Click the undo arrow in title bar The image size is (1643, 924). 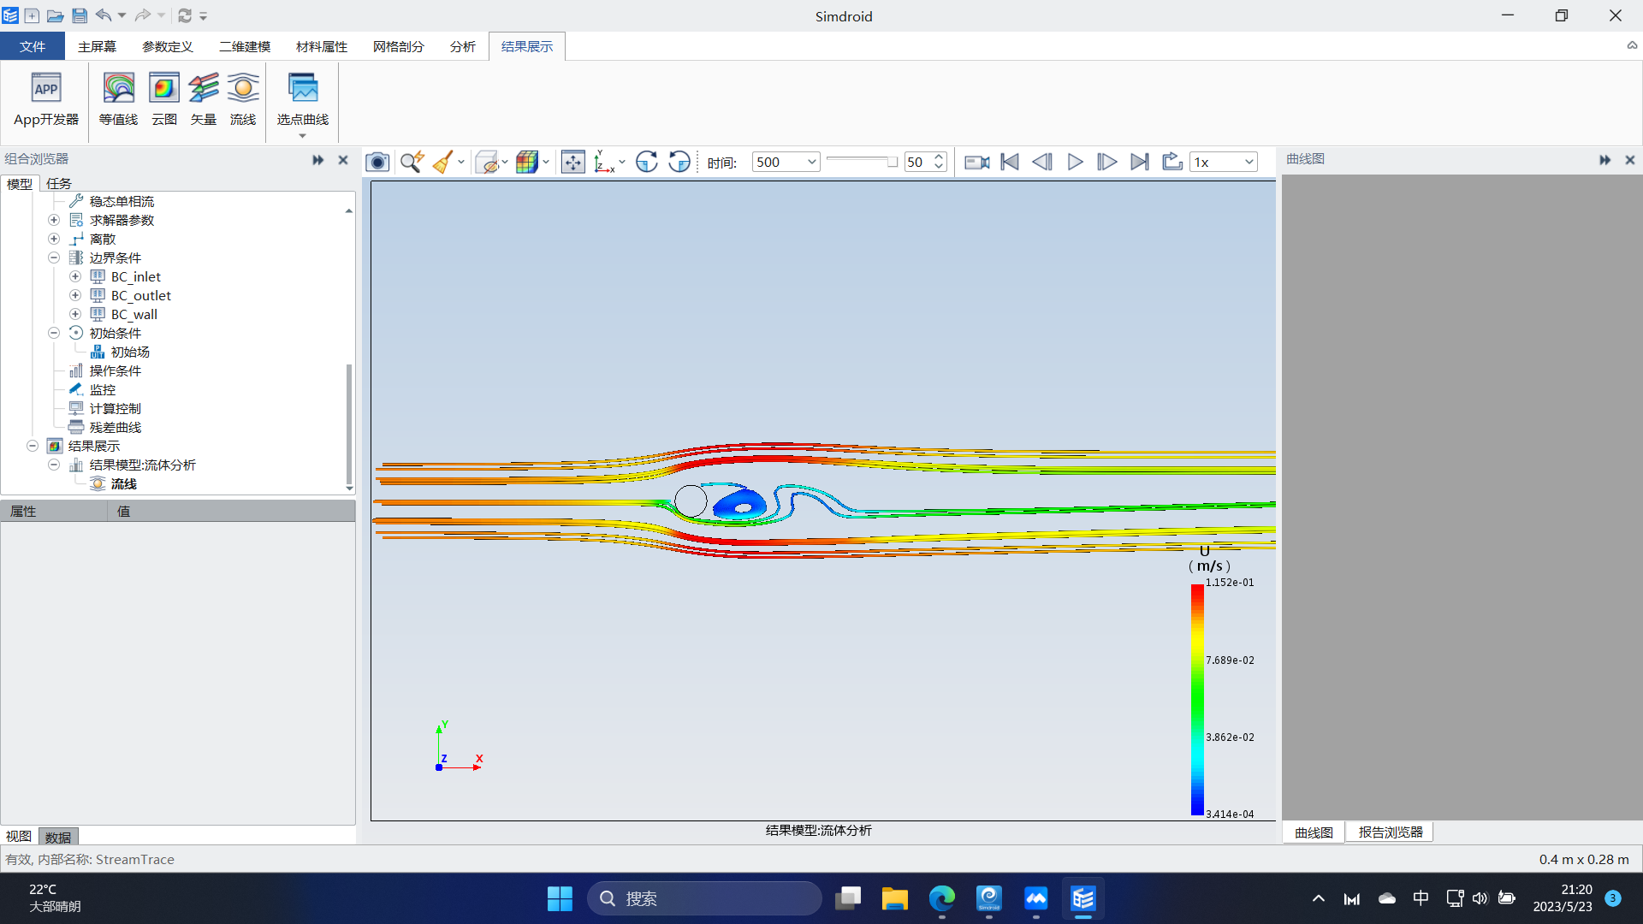(104, 15)
